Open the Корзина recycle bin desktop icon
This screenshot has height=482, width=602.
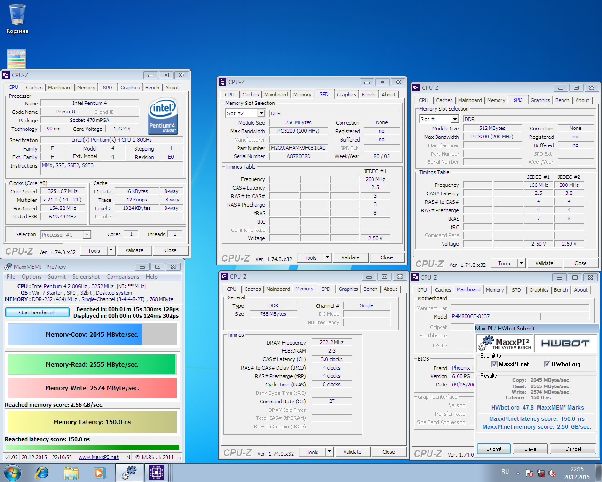coord(17,19)
